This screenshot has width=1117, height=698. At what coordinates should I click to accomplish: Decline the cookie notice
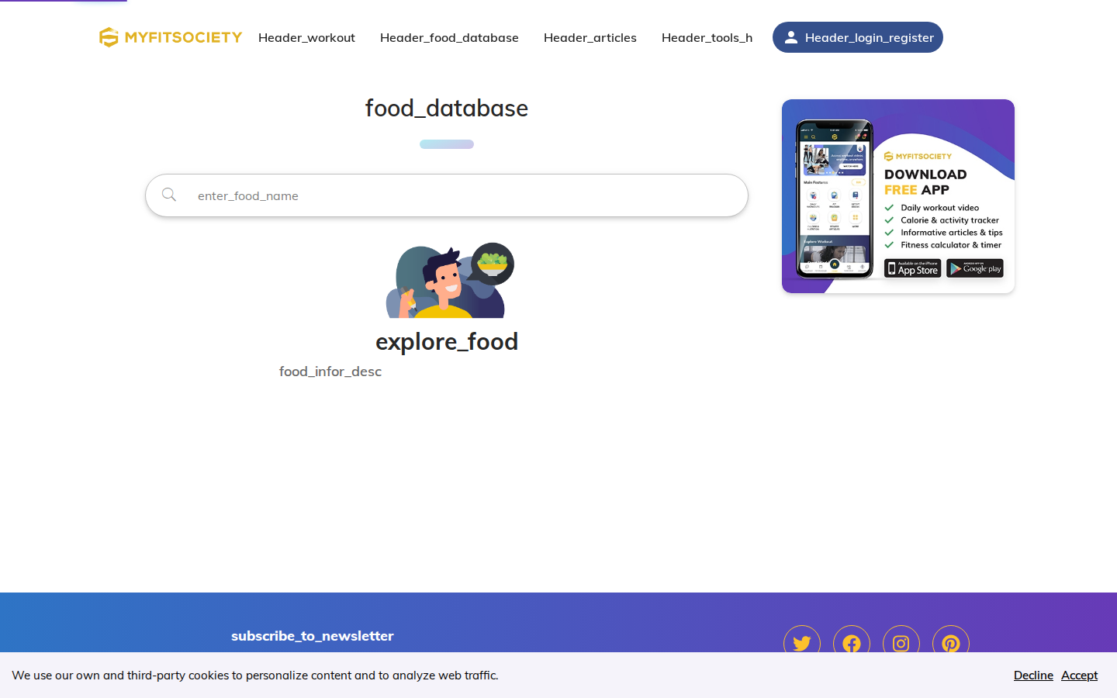coord(1033,676)
